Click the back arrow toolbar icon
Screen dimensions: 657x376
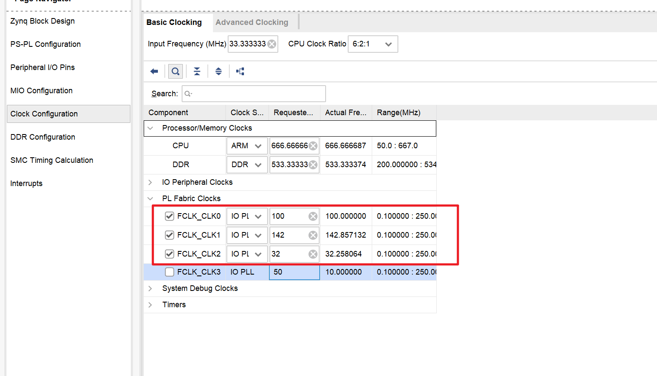pos(154,71)
